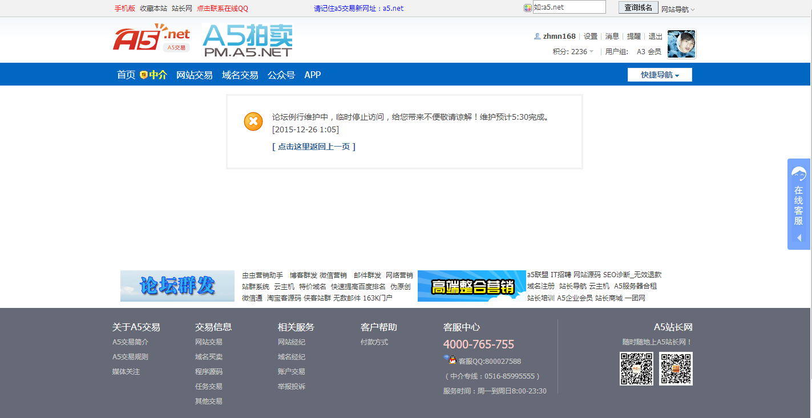Screen dimensions: 812x418
Task: Open 公众号 in the navbar
Action: pos(281,75)
